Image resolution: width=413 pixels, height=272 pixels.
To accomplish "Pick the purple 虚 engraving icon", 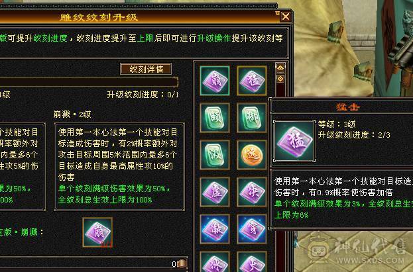I will (215, 192).
